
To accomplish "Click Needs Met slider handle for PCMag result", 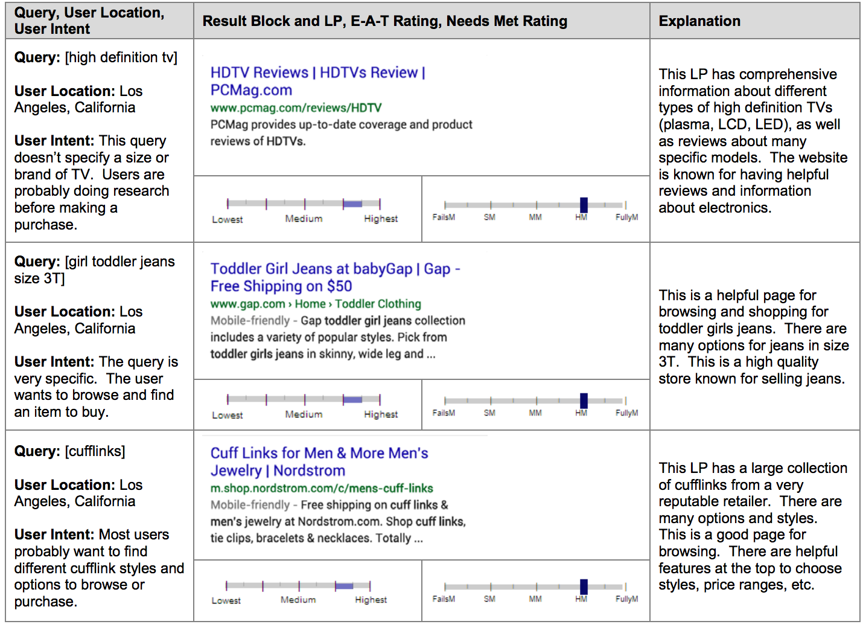I will pos(583,205).
